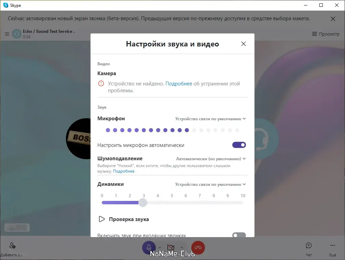Mute the microphone in the call
The width and height of the screenshot is (345, 260).
[x=149, y=247]
